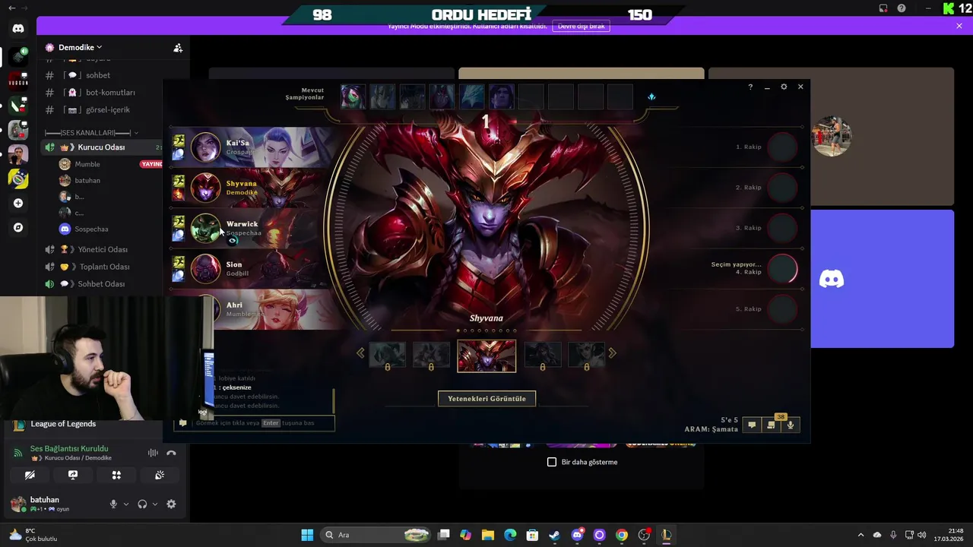The image size is (973, 547).
Task: Mute microphone next to batuhan
Action: (x=113, y=504)
